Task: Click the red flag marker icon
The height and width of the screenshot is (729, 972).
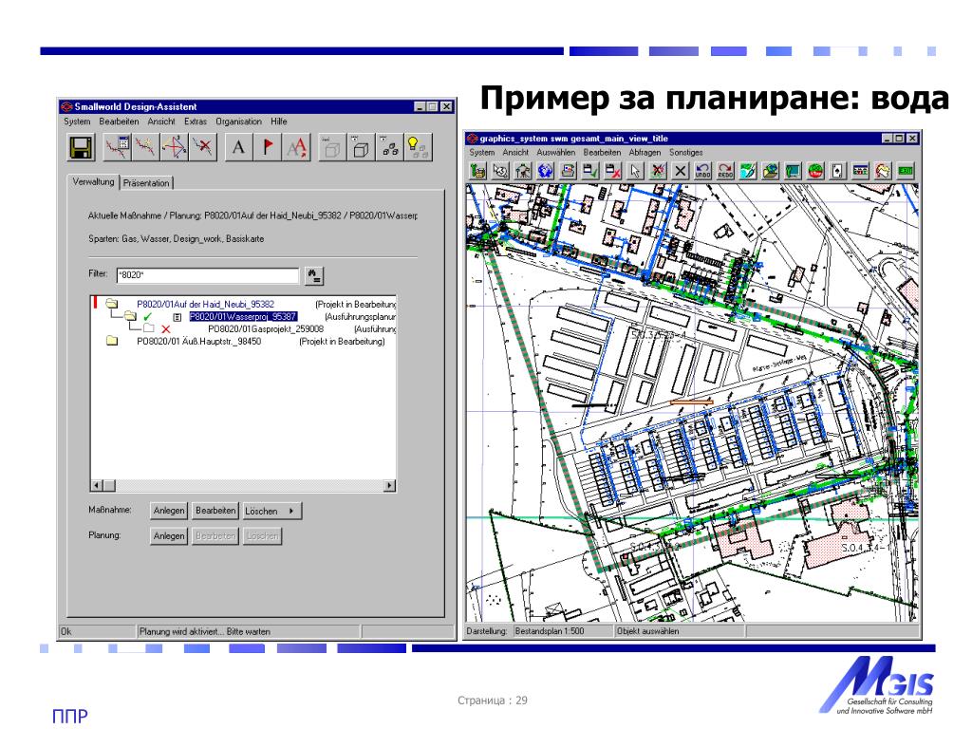Action: click(x=268, y=147)
